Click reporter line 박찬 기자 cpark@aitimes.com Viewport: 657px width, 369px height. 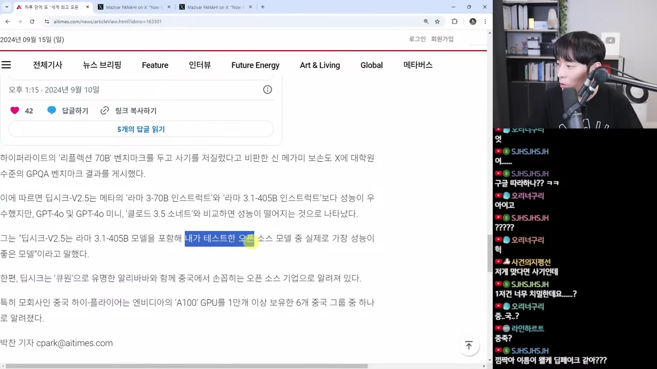56,343
